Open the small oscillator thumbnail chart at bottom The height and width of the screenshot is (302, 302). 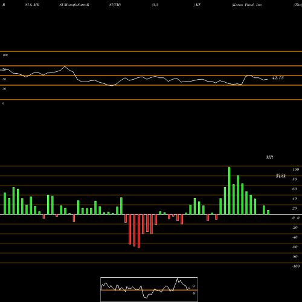[x=149, y=289]
